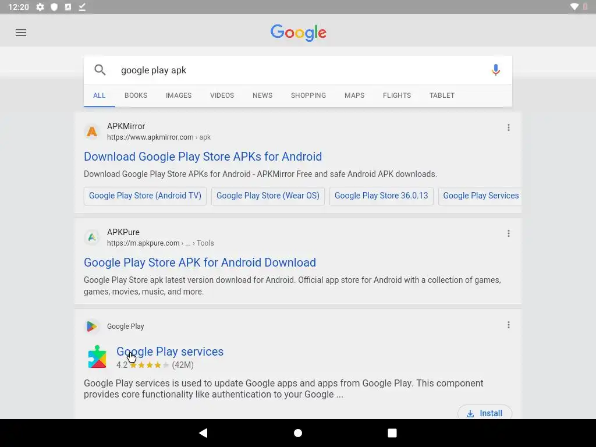
Task: Click the 12:20 clock in status bar
Action: 19,7
